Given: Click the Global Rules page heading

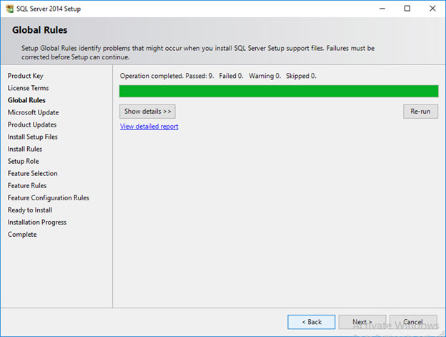Looking at the screenshot, I should tap(40, 30).
